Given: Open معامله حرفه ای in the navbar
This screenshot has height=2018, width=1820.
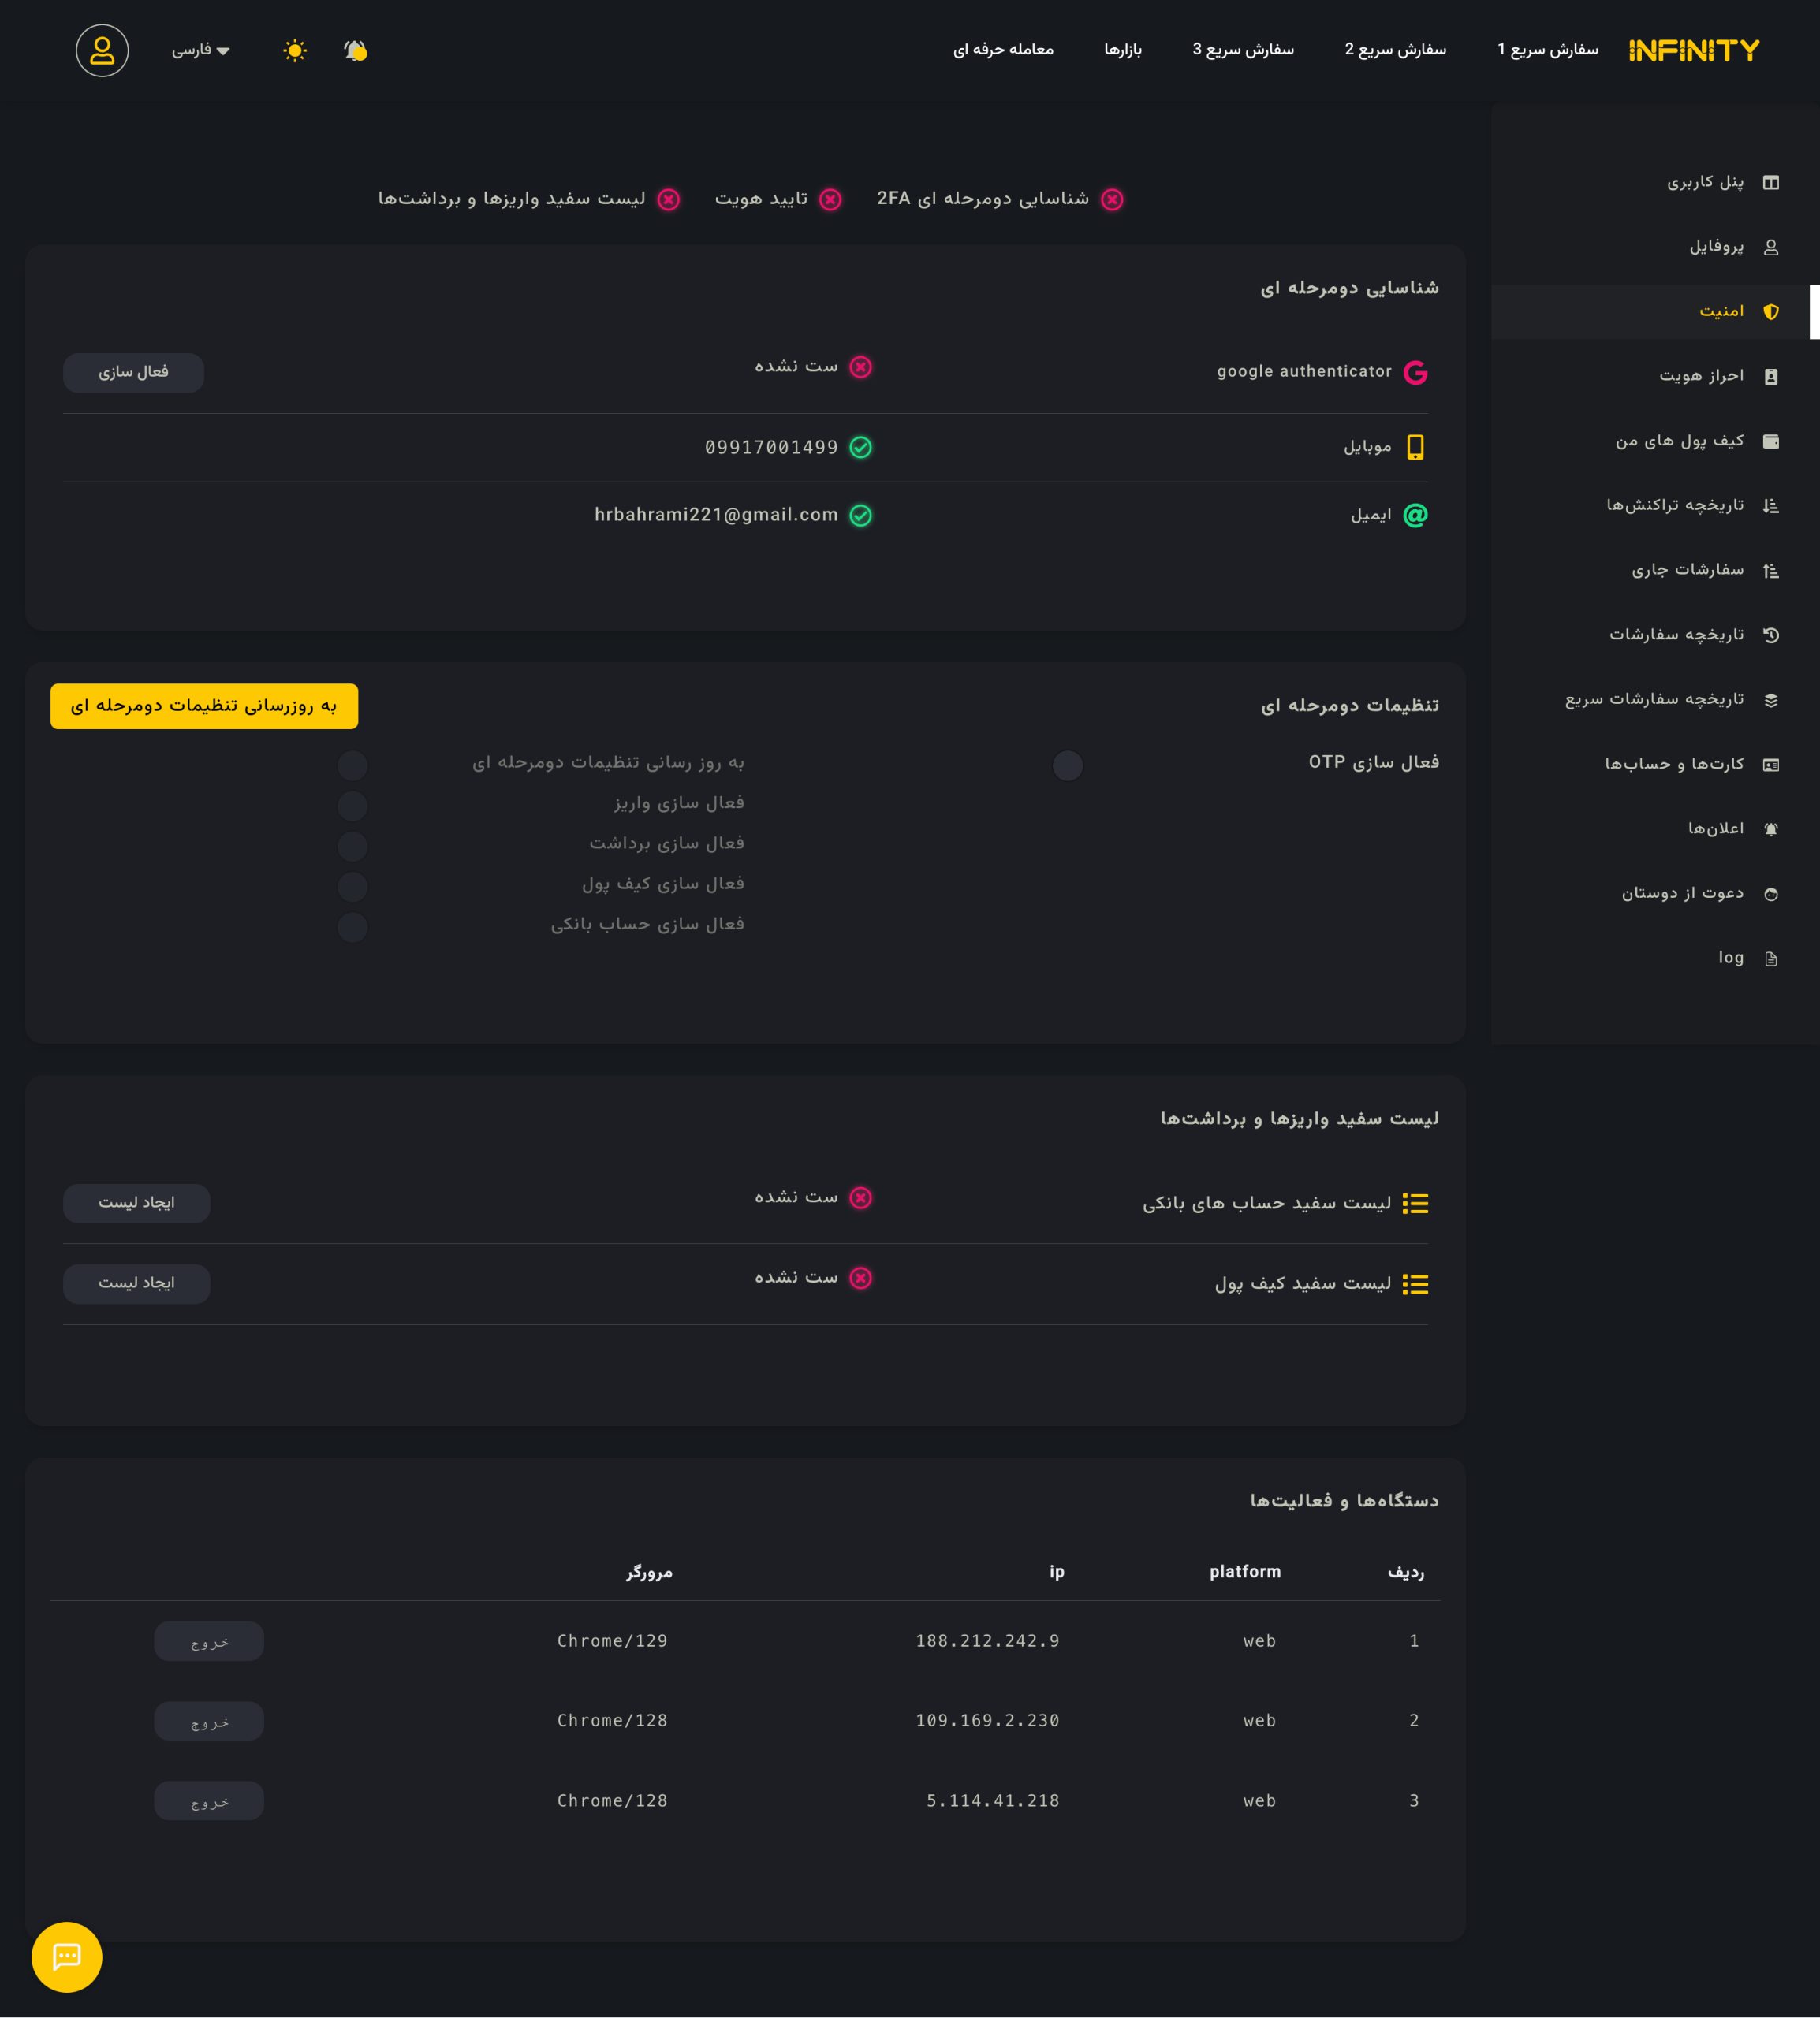Looking at the screenshot, I should click(x=1002, y=50).
